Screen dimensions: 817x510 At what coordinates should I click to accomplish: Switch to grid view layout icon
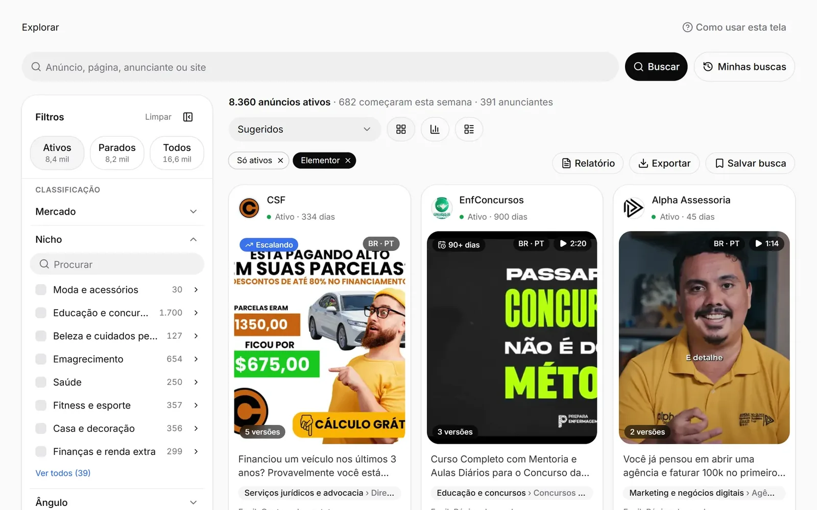(x=401, y=129)
